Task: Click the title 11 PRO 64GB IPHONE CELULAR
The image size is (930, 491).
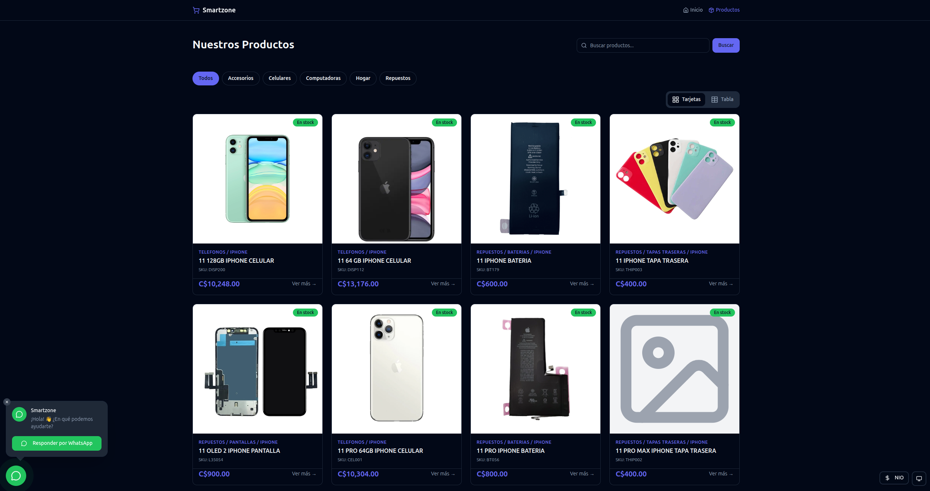Action: (x=380, y=451)
